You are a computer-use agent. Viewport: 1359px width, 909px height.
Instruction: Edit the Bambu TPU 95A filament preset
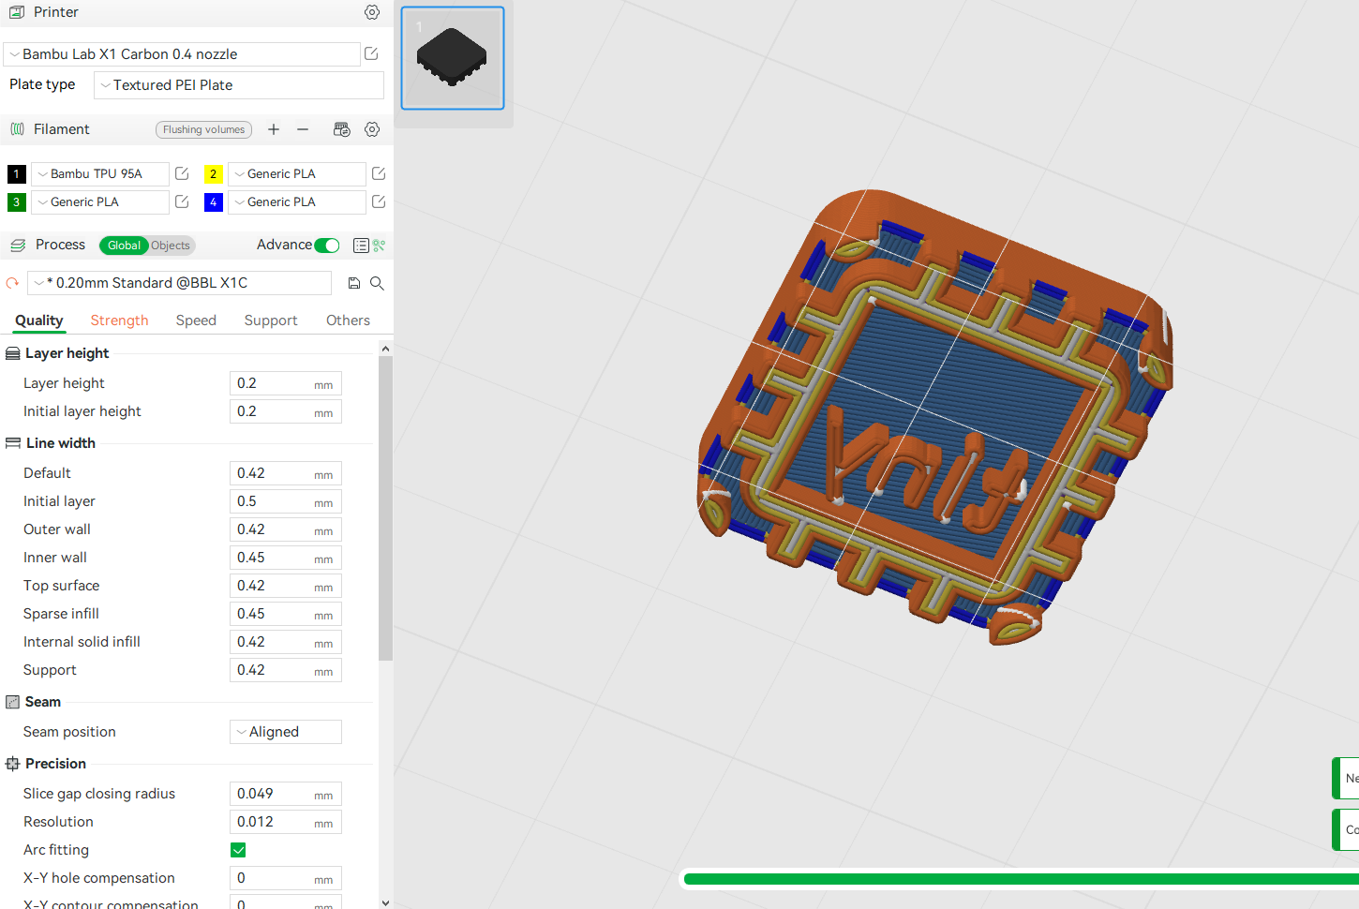182,173
